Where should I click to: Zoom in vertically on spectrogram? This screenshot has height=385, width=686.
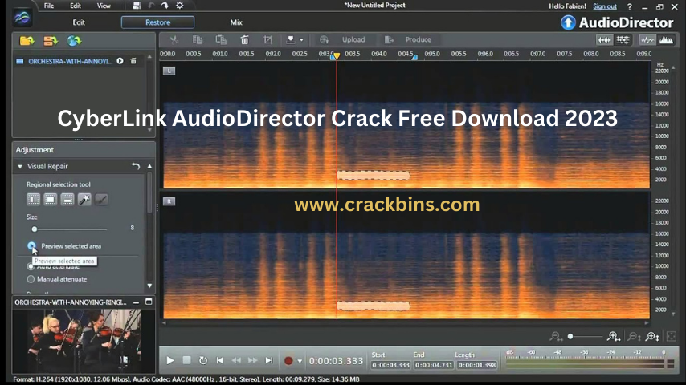[652, 337]
